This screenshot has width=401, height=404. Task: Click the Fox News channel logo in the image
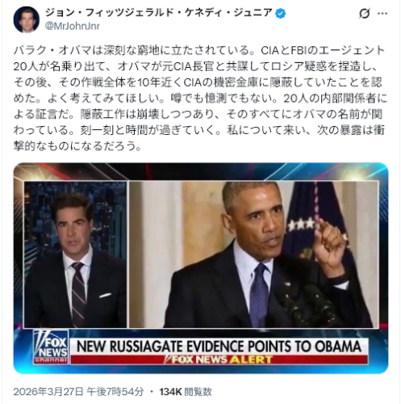click(x=51, y=347)
